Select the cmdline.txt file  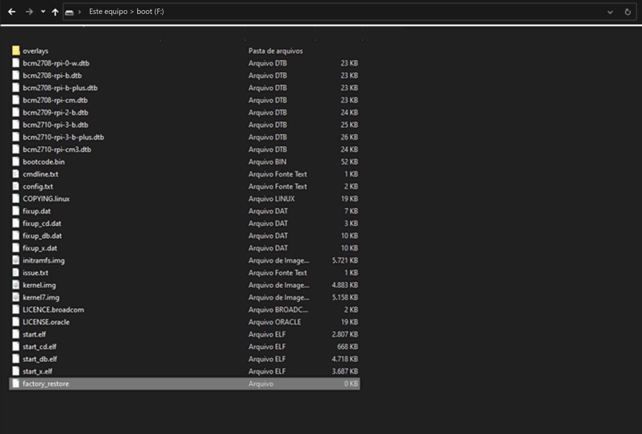(40, 174)
